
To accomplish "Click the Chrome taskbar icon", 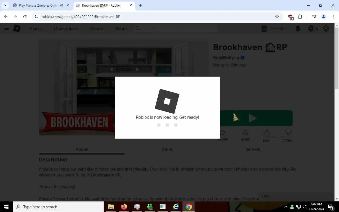I will point(189,207).
